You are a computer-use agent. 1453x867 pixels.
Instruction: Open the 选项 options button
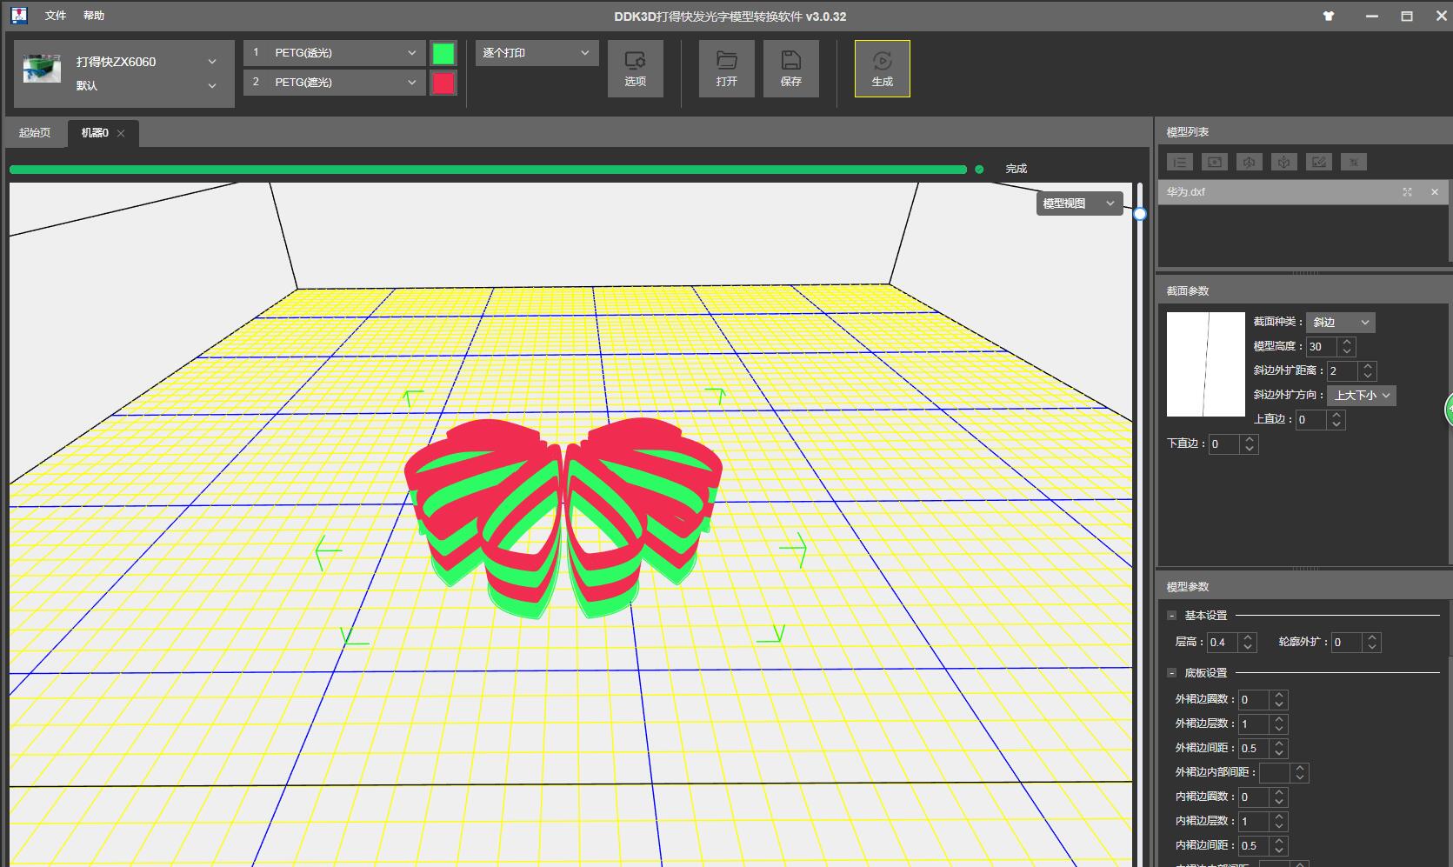(x=636, y=69)
